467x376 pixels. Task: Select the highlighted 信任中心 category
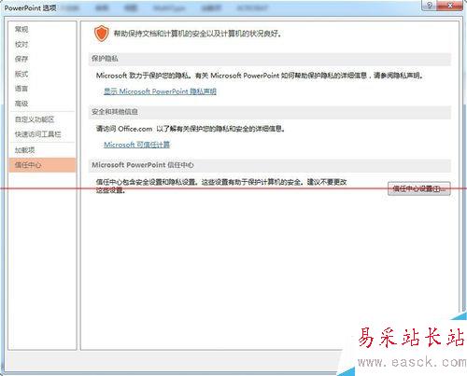42,165
